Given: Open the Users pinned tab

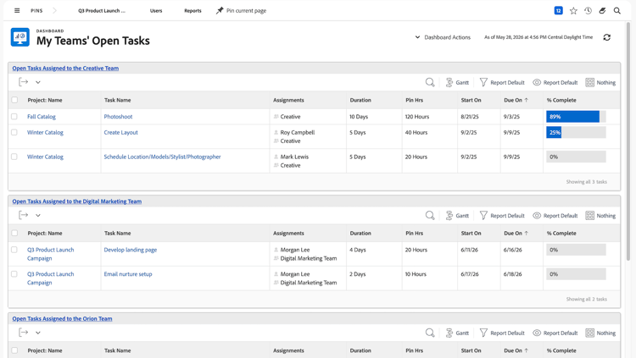Looking at the screenshot, I should 156,11.
